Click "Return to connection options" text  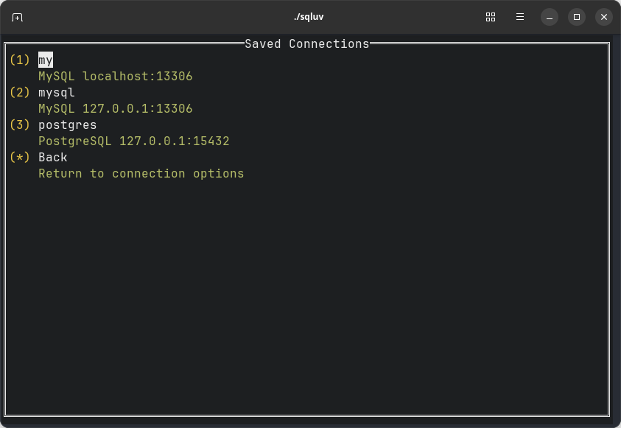pos(141,173)
